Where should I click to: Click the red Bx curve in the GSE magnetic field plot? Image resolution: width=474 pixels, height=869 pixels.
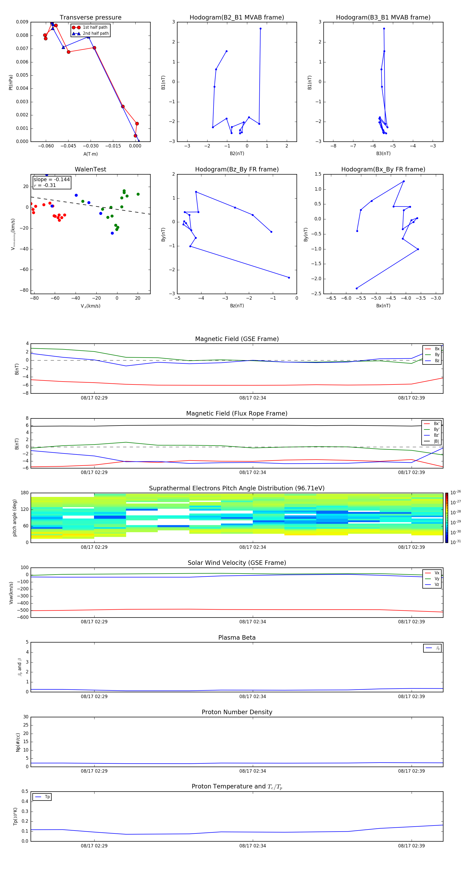tap(236, 385)
